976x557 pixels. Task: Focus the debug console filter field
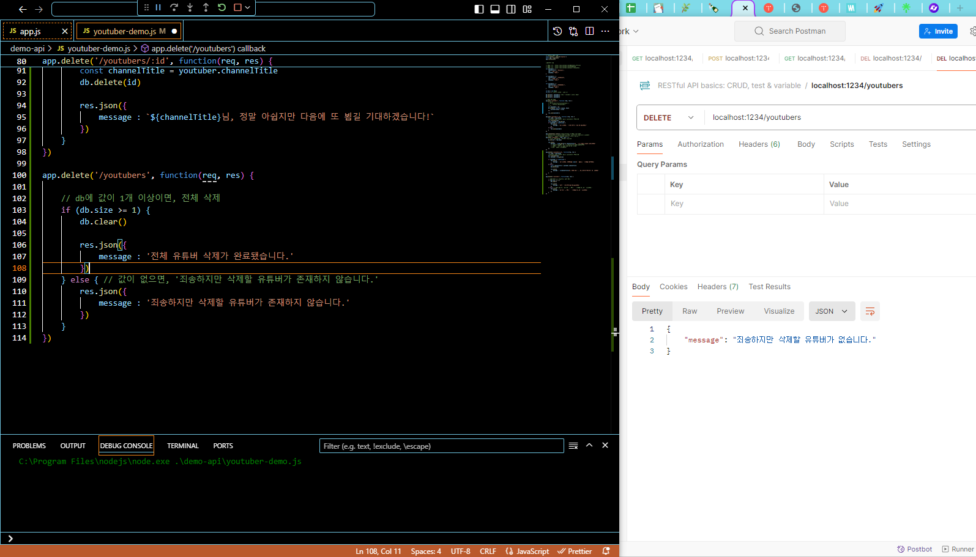441,446
